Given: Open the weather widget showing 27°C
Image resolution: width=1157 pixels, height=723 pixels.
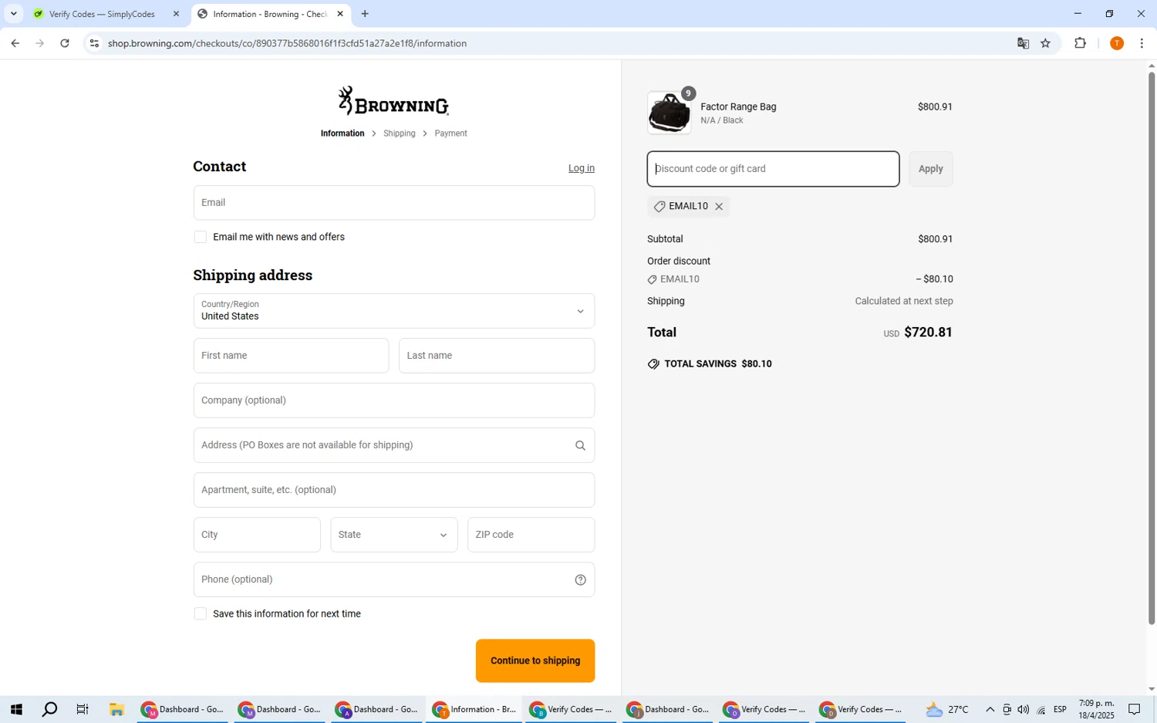Looking at the screenshot, I should [x=948, y=710].
